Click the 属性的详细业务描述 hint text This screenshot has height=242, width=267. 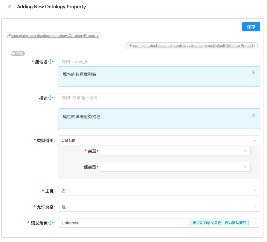tap(82, 117)
